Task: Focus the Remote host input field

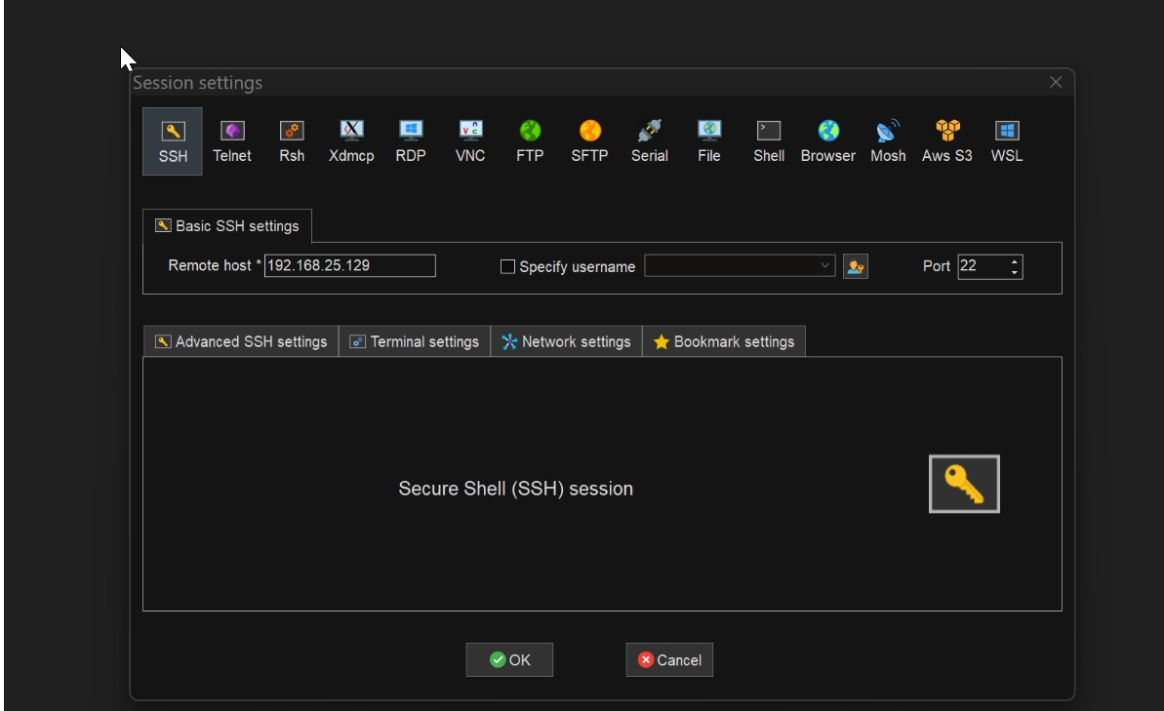Action: [x=349, y=265]
